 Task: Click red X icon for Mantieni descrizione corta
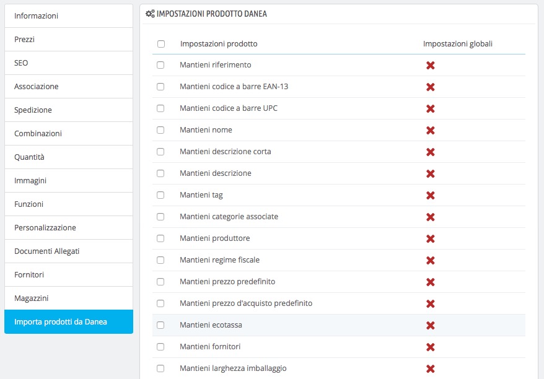[431, 152]
